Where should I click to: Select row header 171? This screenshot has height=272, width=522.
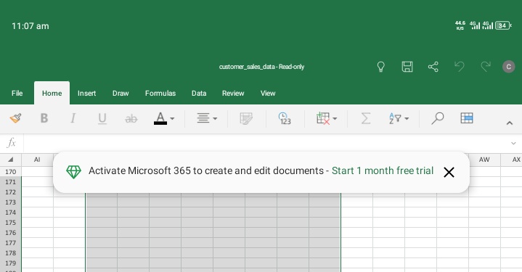11,182
